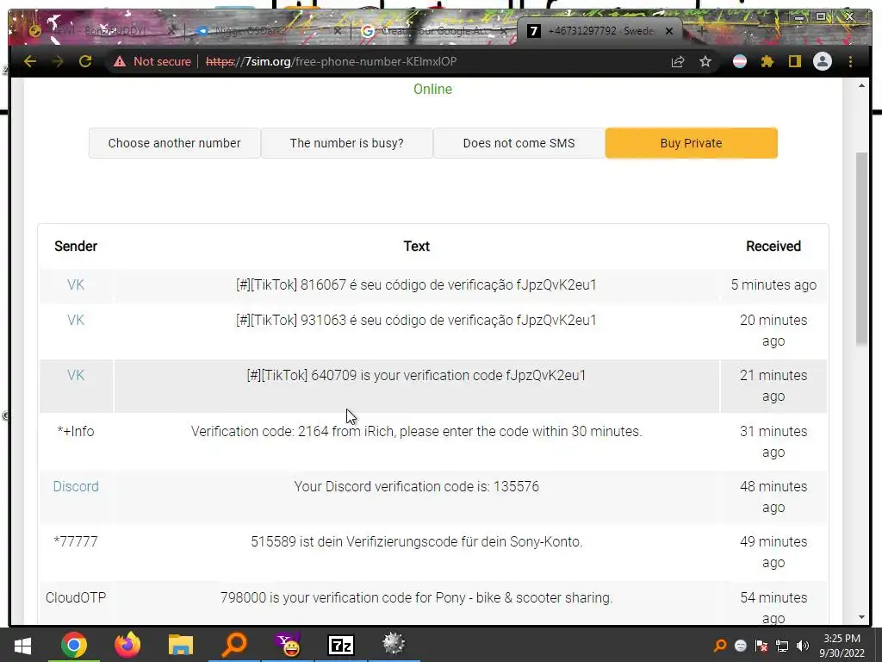Image resolution: width=882 pixels, height=662 pixels.
Task: Open Chrome from the taskbar
Action: (x=74, y=645)
